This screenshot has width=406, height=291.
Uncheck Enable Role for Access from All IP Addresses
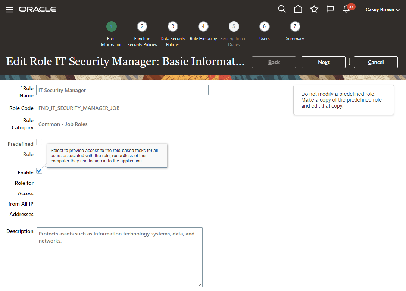[39, 171]
